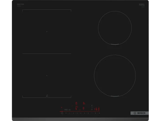
Task: Click the upper right round cooking zone
Action: point(115,28)
